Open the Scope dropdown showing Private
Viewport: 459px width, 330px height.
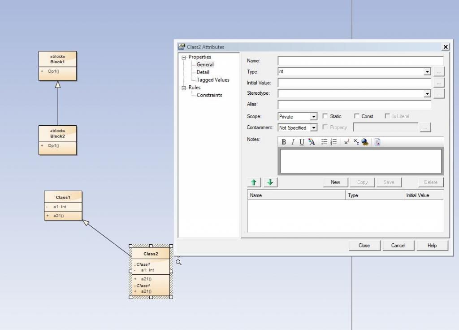click(313, 117)
